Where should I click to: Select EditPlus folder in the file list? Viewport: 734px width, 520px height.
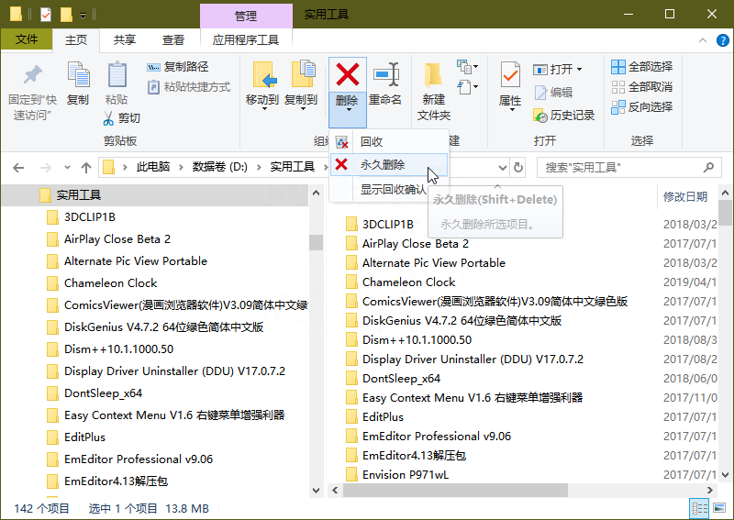(383, 416)
